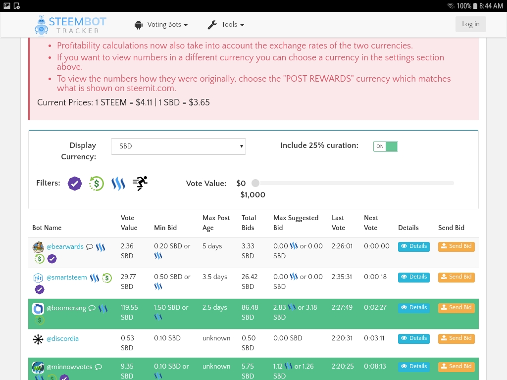Toggle the blue Steem logo filter
Viewport: 507px width, 380px height.
(118, 184)
